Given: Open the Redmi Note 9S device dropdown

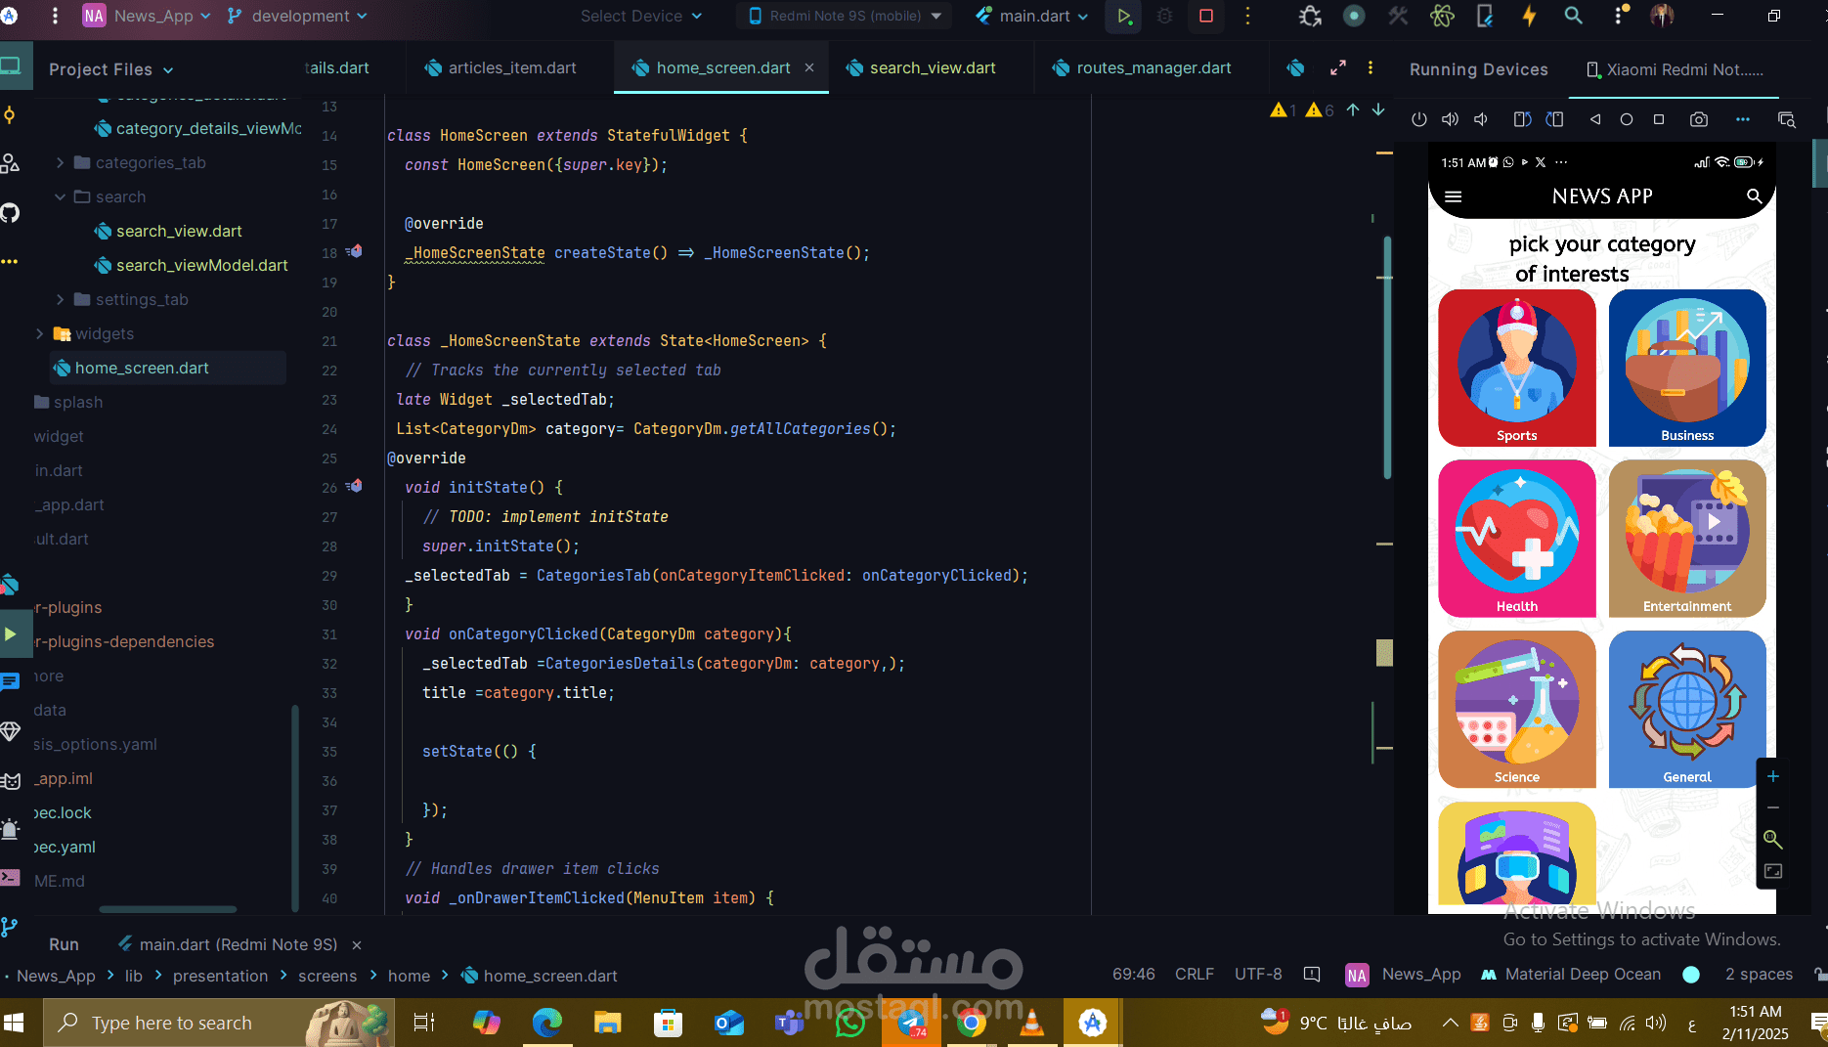Looking at the screenshot, I should pyautogui.click(x=845, y=16).
